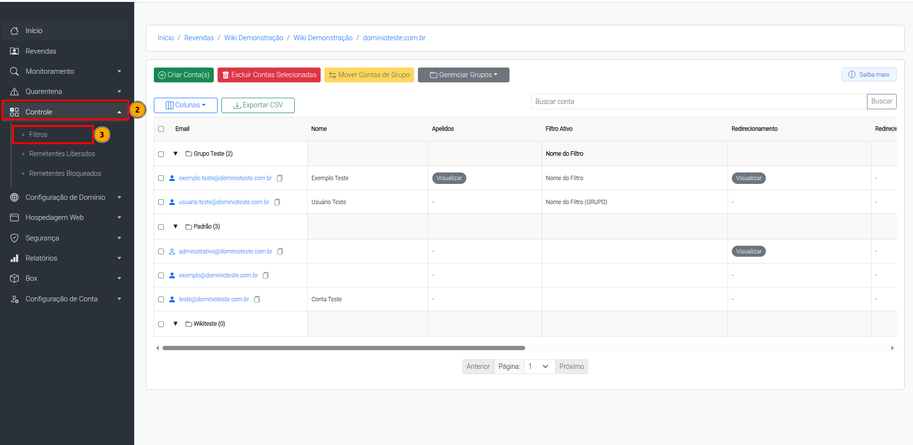Select checkbox for teste@dominioteste.com.br
The image size is (913, 445).
coord(161,299)
